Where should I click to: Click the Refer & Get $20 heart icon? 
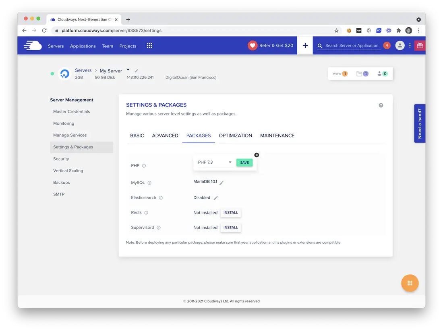[253, 45]
